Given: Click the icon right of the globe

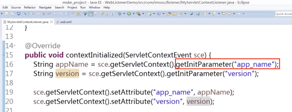Looking at the screenshot, I should tap(198, 14).
